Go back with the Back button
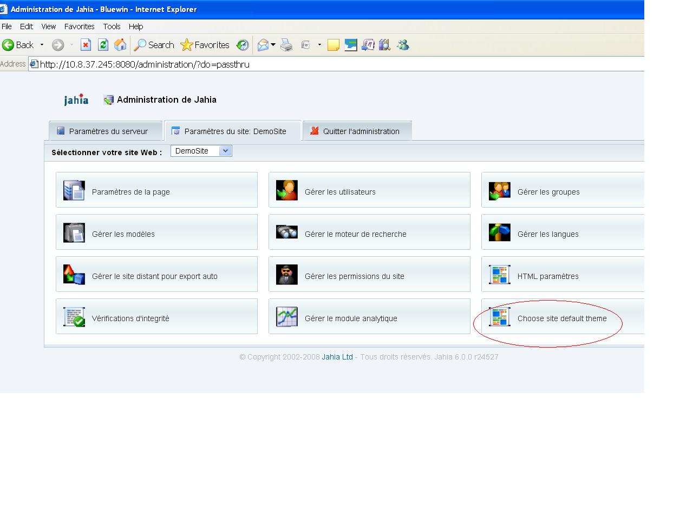693x519 pixels. pos(18,45)
